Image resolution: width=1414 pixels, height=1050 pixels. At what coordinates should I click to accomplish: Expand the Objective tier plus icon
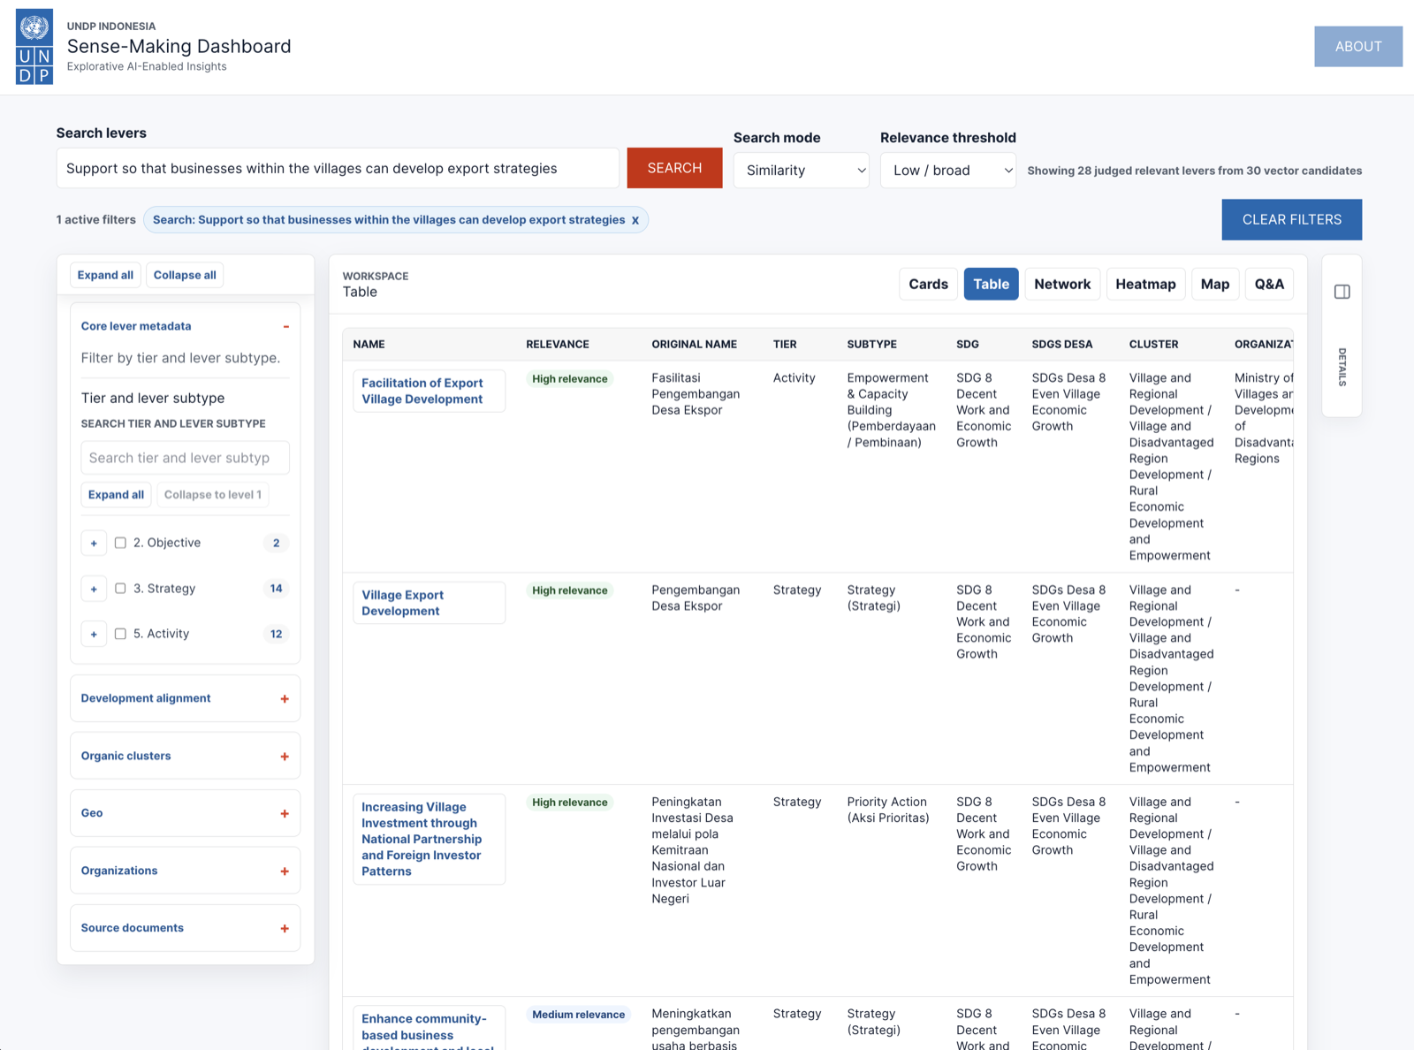pyautogui.click(x=94, y=543)
